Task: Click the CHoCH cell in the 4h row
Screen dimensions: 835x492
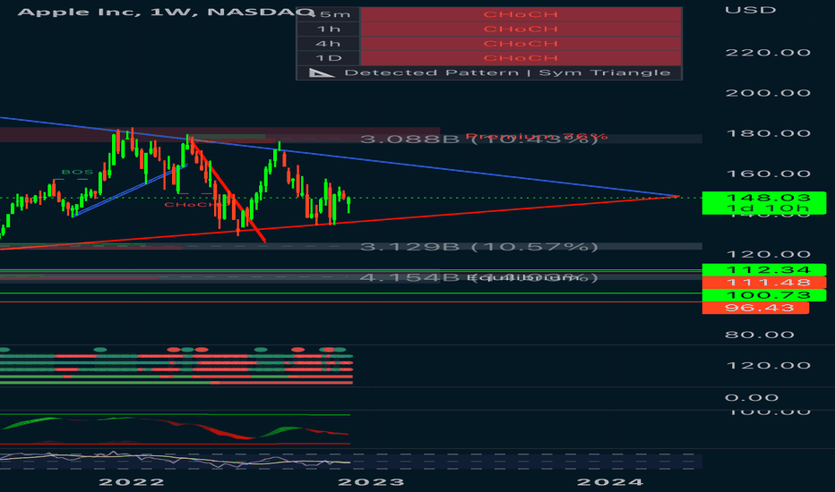Action: point(521,43)
